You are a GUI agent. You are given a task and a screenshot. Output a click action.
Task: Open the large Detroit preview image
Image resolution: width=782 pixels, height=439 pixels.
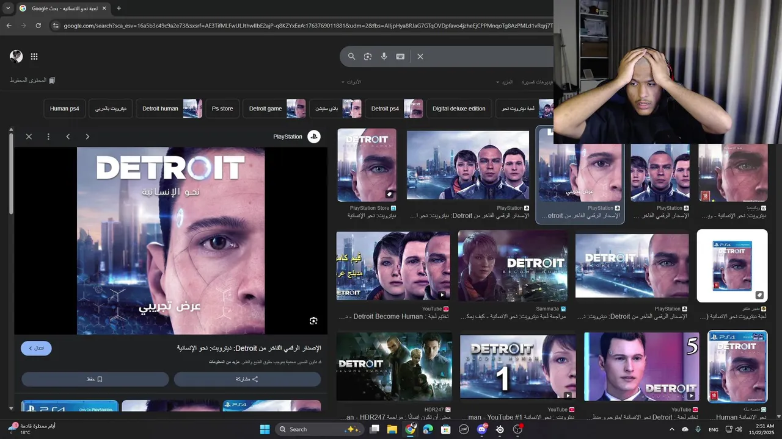click(x=170, y=241)
